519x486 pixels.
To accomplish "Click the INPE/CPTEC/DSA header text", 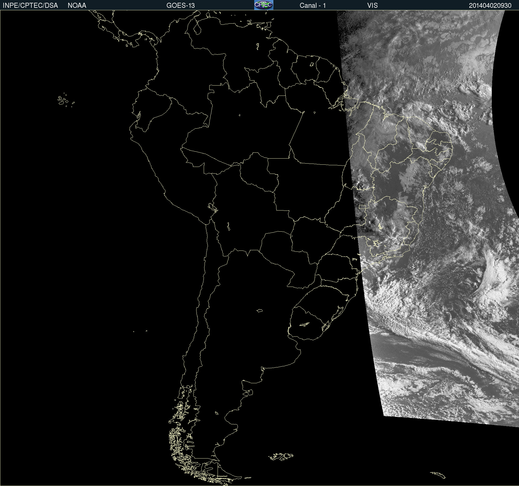I will (x=30, y=6).
